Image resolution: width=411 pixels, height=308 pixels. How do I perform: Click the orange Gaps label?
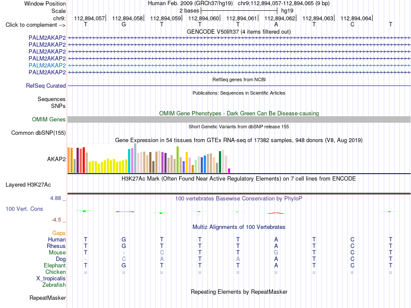(x=59, y=233)
